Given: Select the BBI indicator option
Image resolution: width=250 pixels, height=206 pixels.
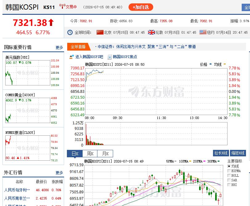Looking at the screenshot, I should tap(229, 185).
